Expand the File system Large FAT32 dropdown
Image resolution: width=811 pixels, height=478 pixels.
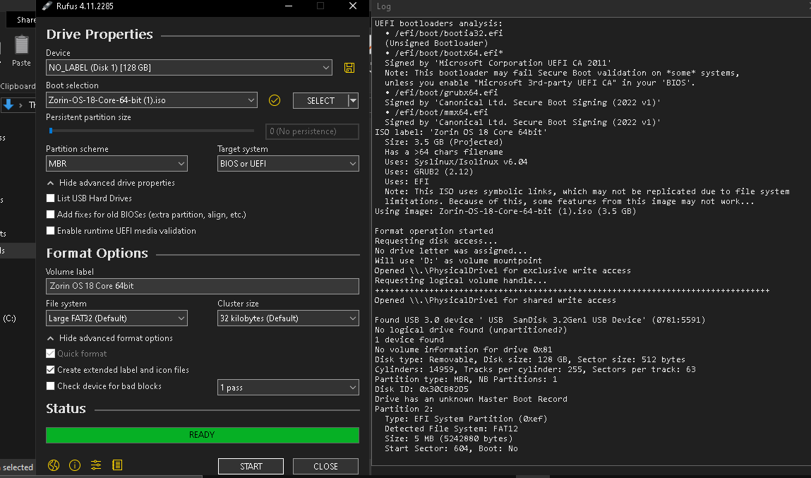(116, 318)
